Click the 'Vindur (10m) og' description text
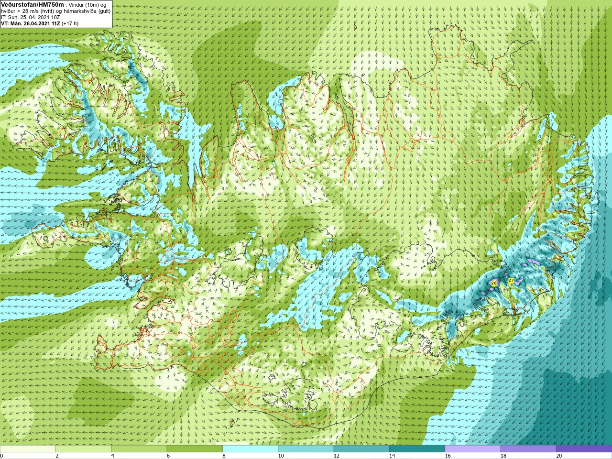 pyautogui.click(x=87, y=5)
